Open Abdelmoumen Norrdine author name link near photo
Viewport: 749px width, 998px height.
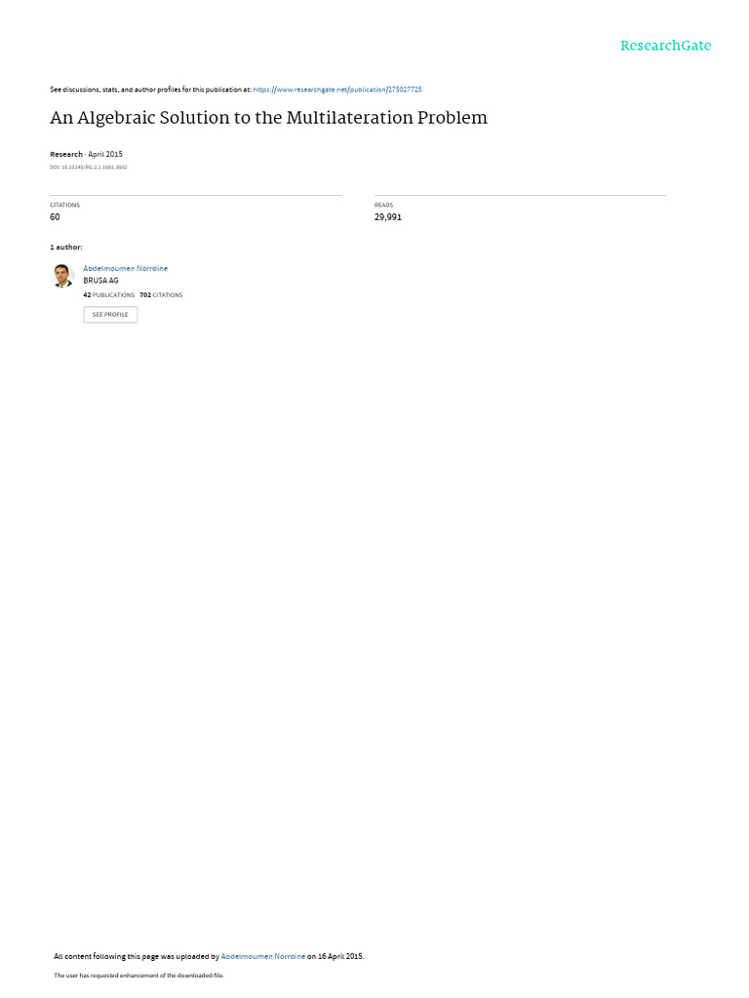click(x=126, y=269)
